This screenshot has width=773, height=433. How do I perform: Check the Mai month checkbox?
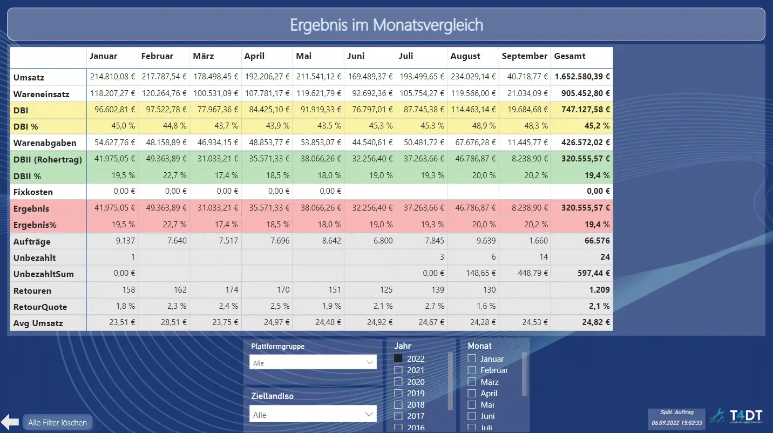point(472,404)
